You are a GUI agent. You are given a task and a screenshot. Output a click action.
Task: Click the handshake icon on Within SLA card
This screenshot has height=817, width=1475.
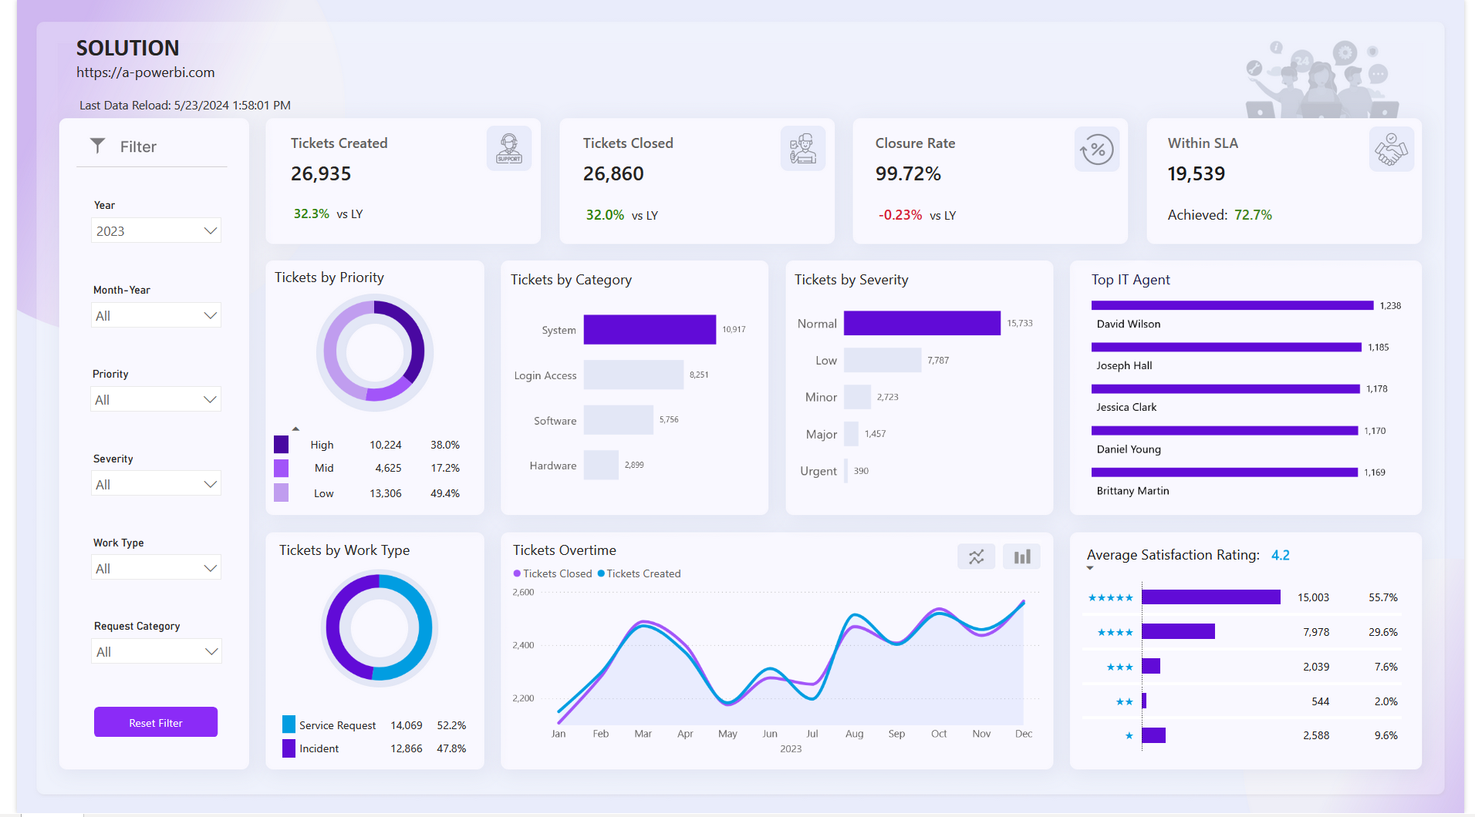click(1391, 150)
